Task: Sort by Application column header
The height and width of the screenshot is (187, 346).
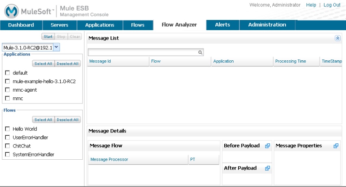Action: point(242,62)
